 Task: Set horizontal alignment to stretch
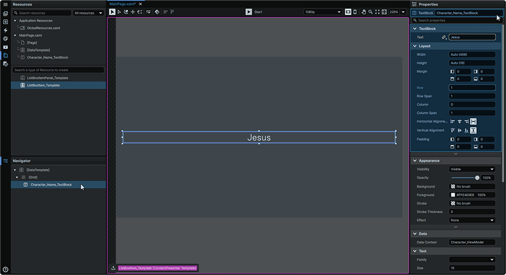pyautogui.click(x=473, y=121)
